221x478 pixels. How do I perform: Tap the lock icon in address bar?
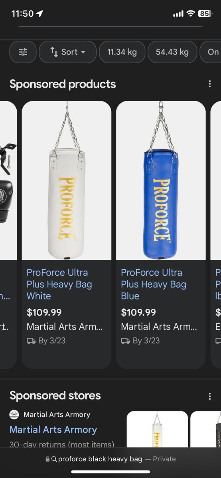48,459
